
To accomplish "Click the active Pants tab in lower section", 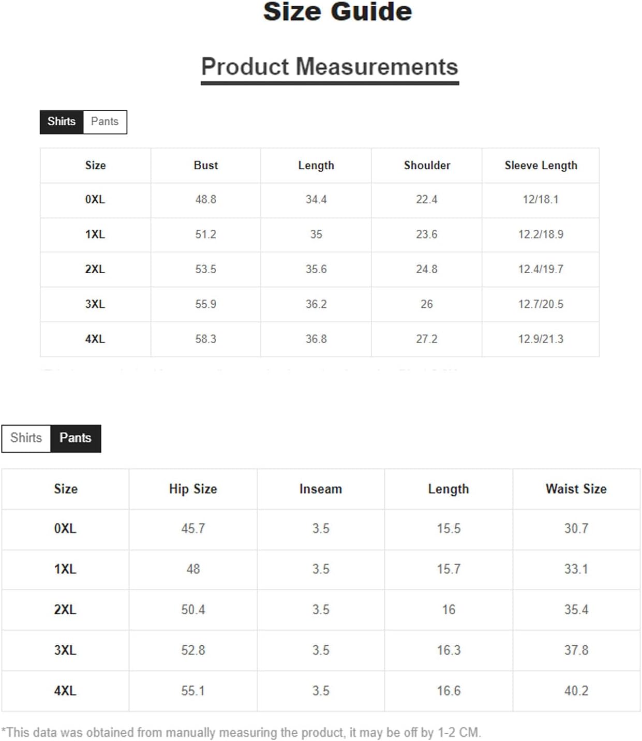I will [76, 438].
